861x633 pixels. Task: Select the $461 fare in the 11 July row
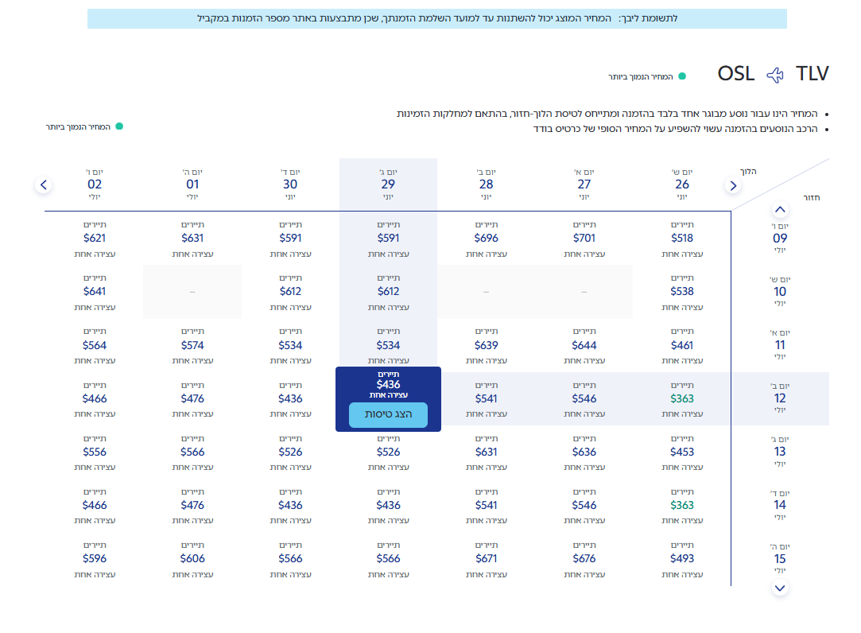tap(682, 346)
